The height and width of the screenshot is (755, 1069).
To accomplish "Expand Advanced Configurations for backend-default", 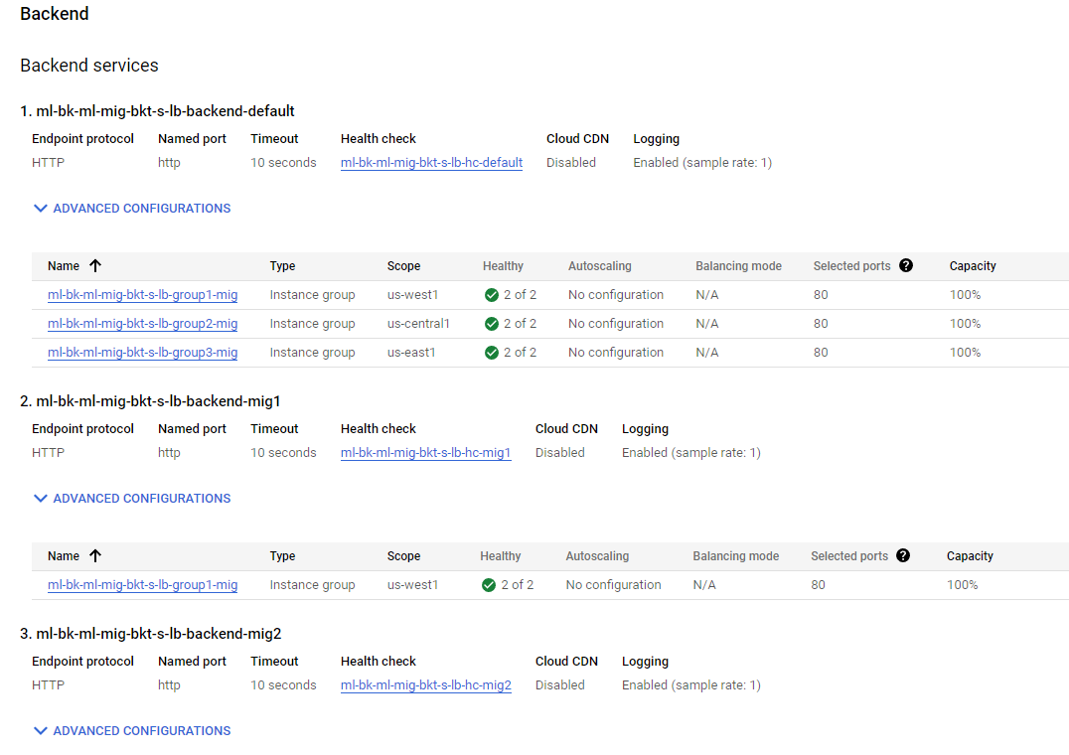I will point(132,209).
